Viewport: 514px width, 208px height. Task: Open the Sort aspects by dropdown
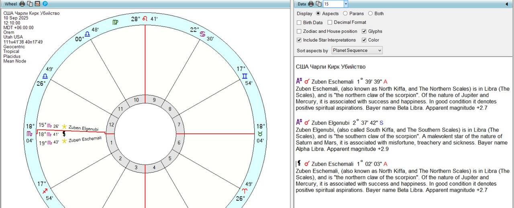coord(357,50)
